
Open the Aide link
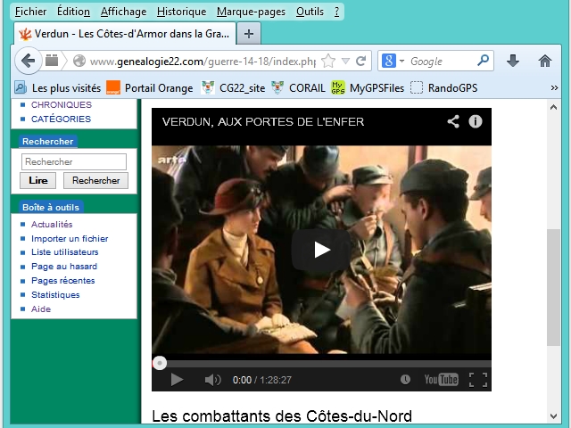click(41, 309)
